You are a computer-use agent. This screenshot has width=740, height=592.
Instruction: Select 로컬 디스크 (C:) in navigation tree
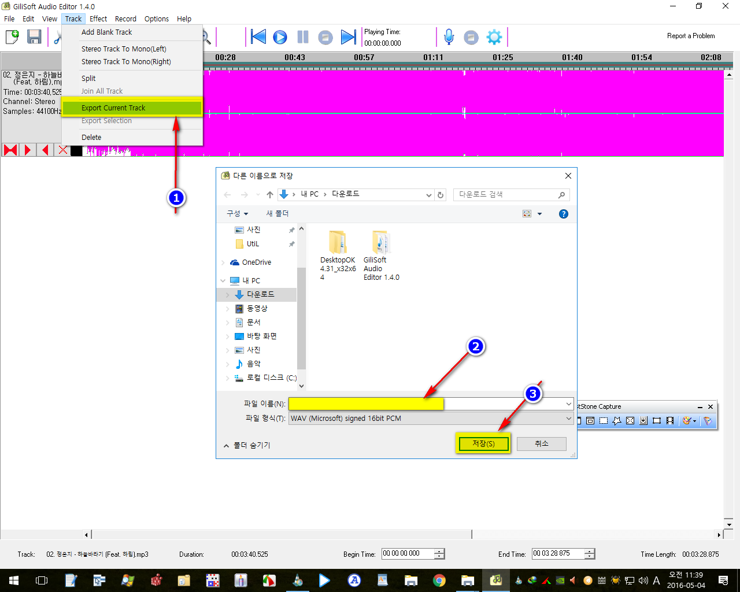coord(266,378)
